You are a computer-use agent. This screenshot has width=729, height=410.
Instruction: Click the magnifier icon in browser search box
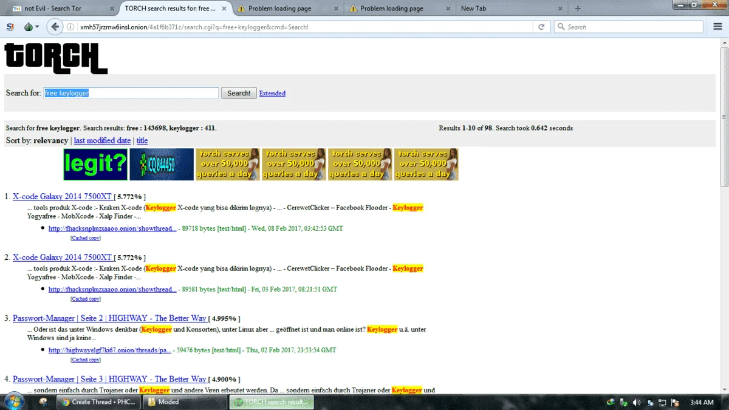click(561, 27)
